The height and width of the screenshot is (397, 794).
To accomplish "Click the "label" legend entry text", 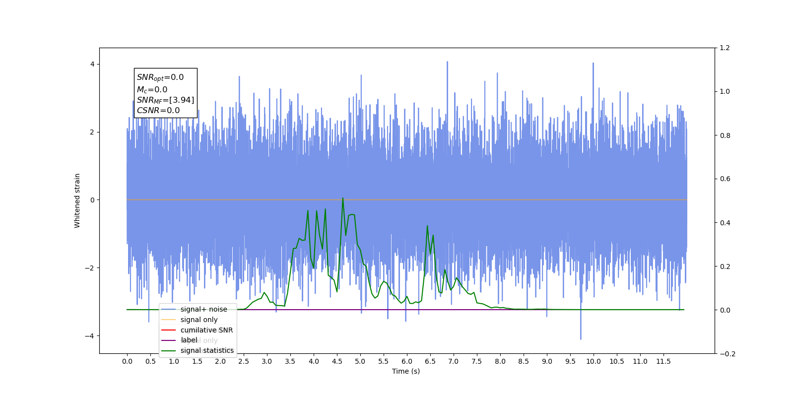I will pyautogui.click(x=189, y=340).
